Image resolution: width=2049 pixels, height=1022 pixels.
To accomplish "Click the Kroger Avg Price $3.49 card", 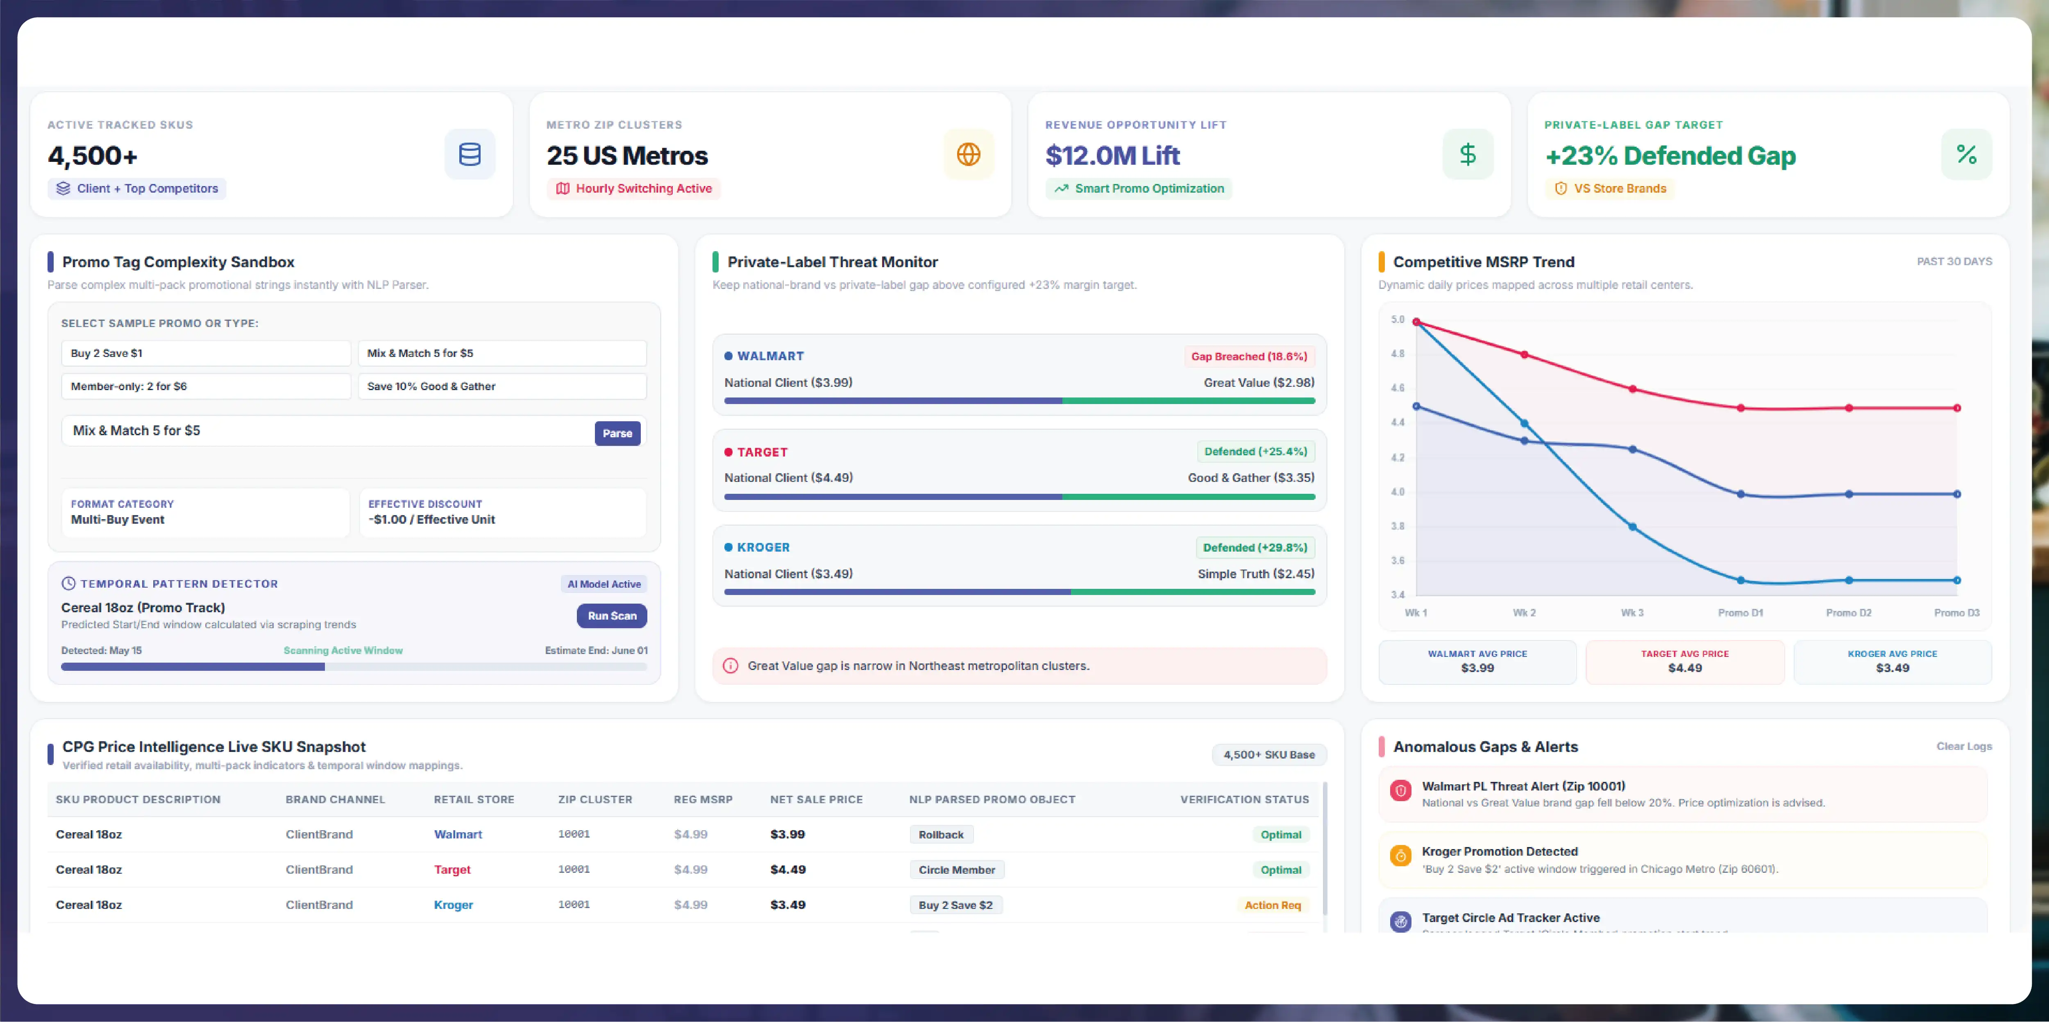I will pyautogui.click(x=1892, y=662).
